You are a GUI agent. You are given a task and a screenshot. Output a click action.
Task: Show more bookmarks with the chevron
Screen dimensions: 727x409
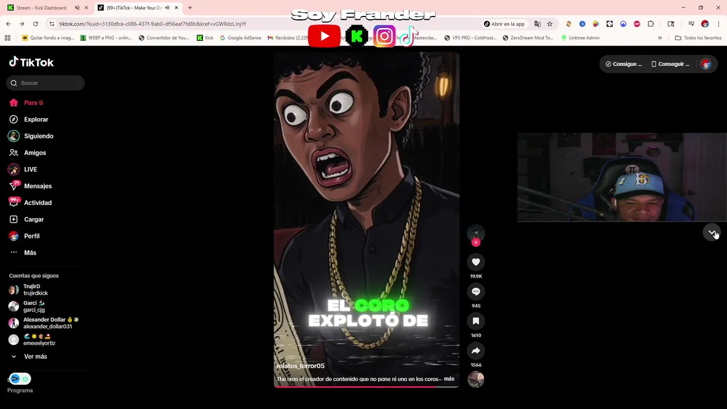pyautogui.click(x=659, y=38)
